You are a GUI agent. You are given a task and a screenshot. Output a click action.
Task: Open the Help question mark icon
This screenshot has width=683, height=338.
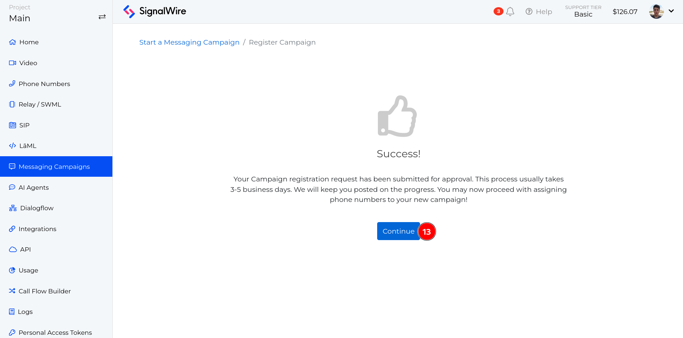529,11
